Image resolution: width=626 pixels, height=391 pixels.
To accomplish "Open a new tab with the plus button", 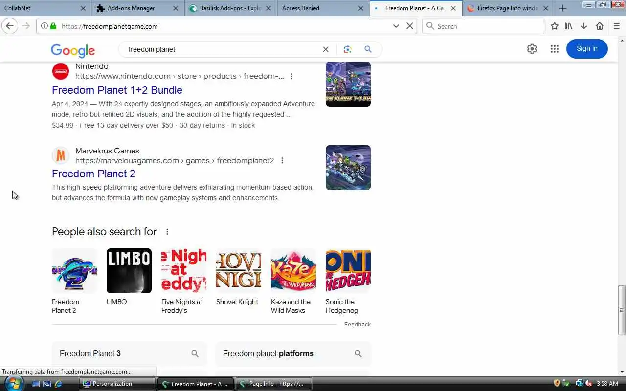I will click(x=563, y=8).
